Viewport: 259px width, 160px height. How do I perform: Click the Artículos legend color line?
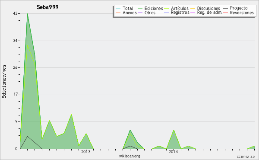167,9
